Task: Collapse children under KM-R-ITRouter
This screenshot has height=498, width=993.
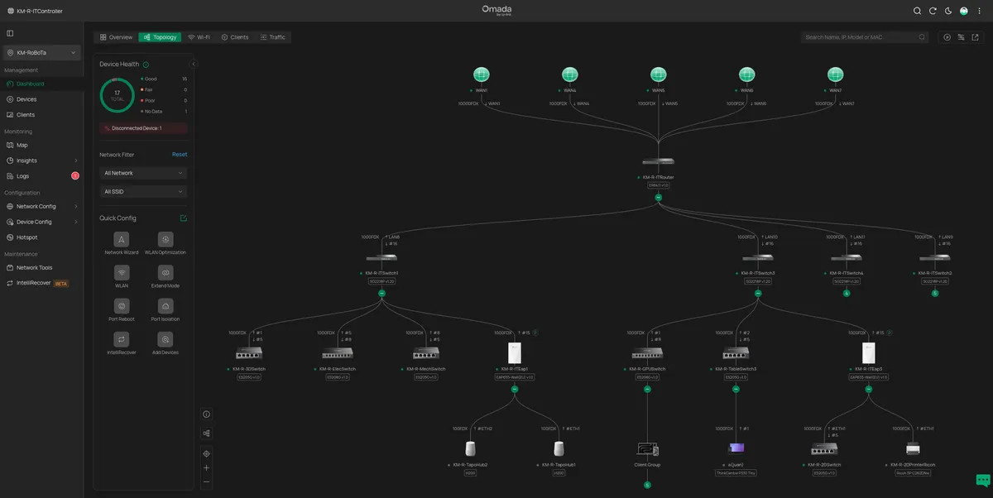Action: click(x=658, y=197)
